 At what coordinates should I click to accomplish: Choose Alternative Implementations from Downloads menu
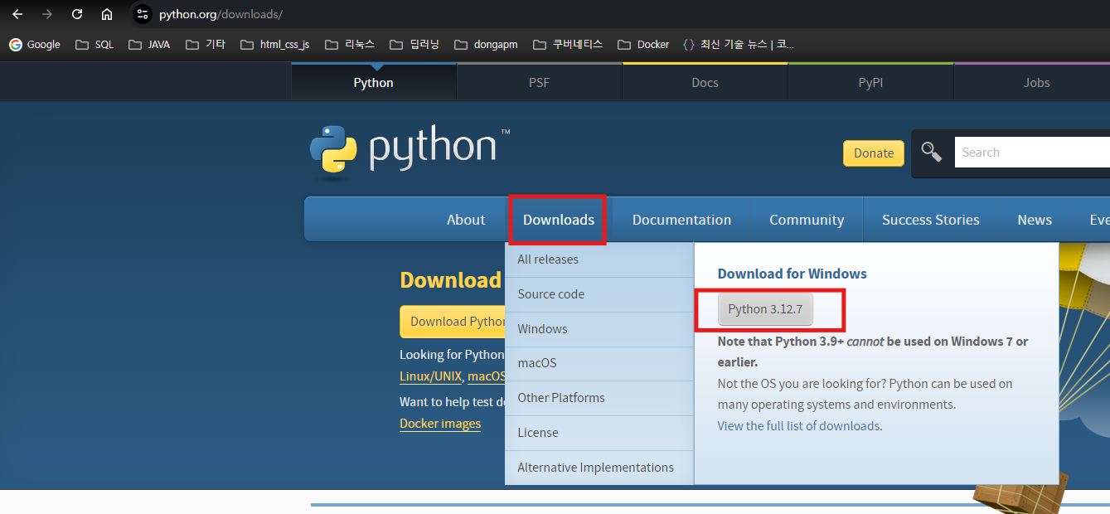click(x=599, y=468)
